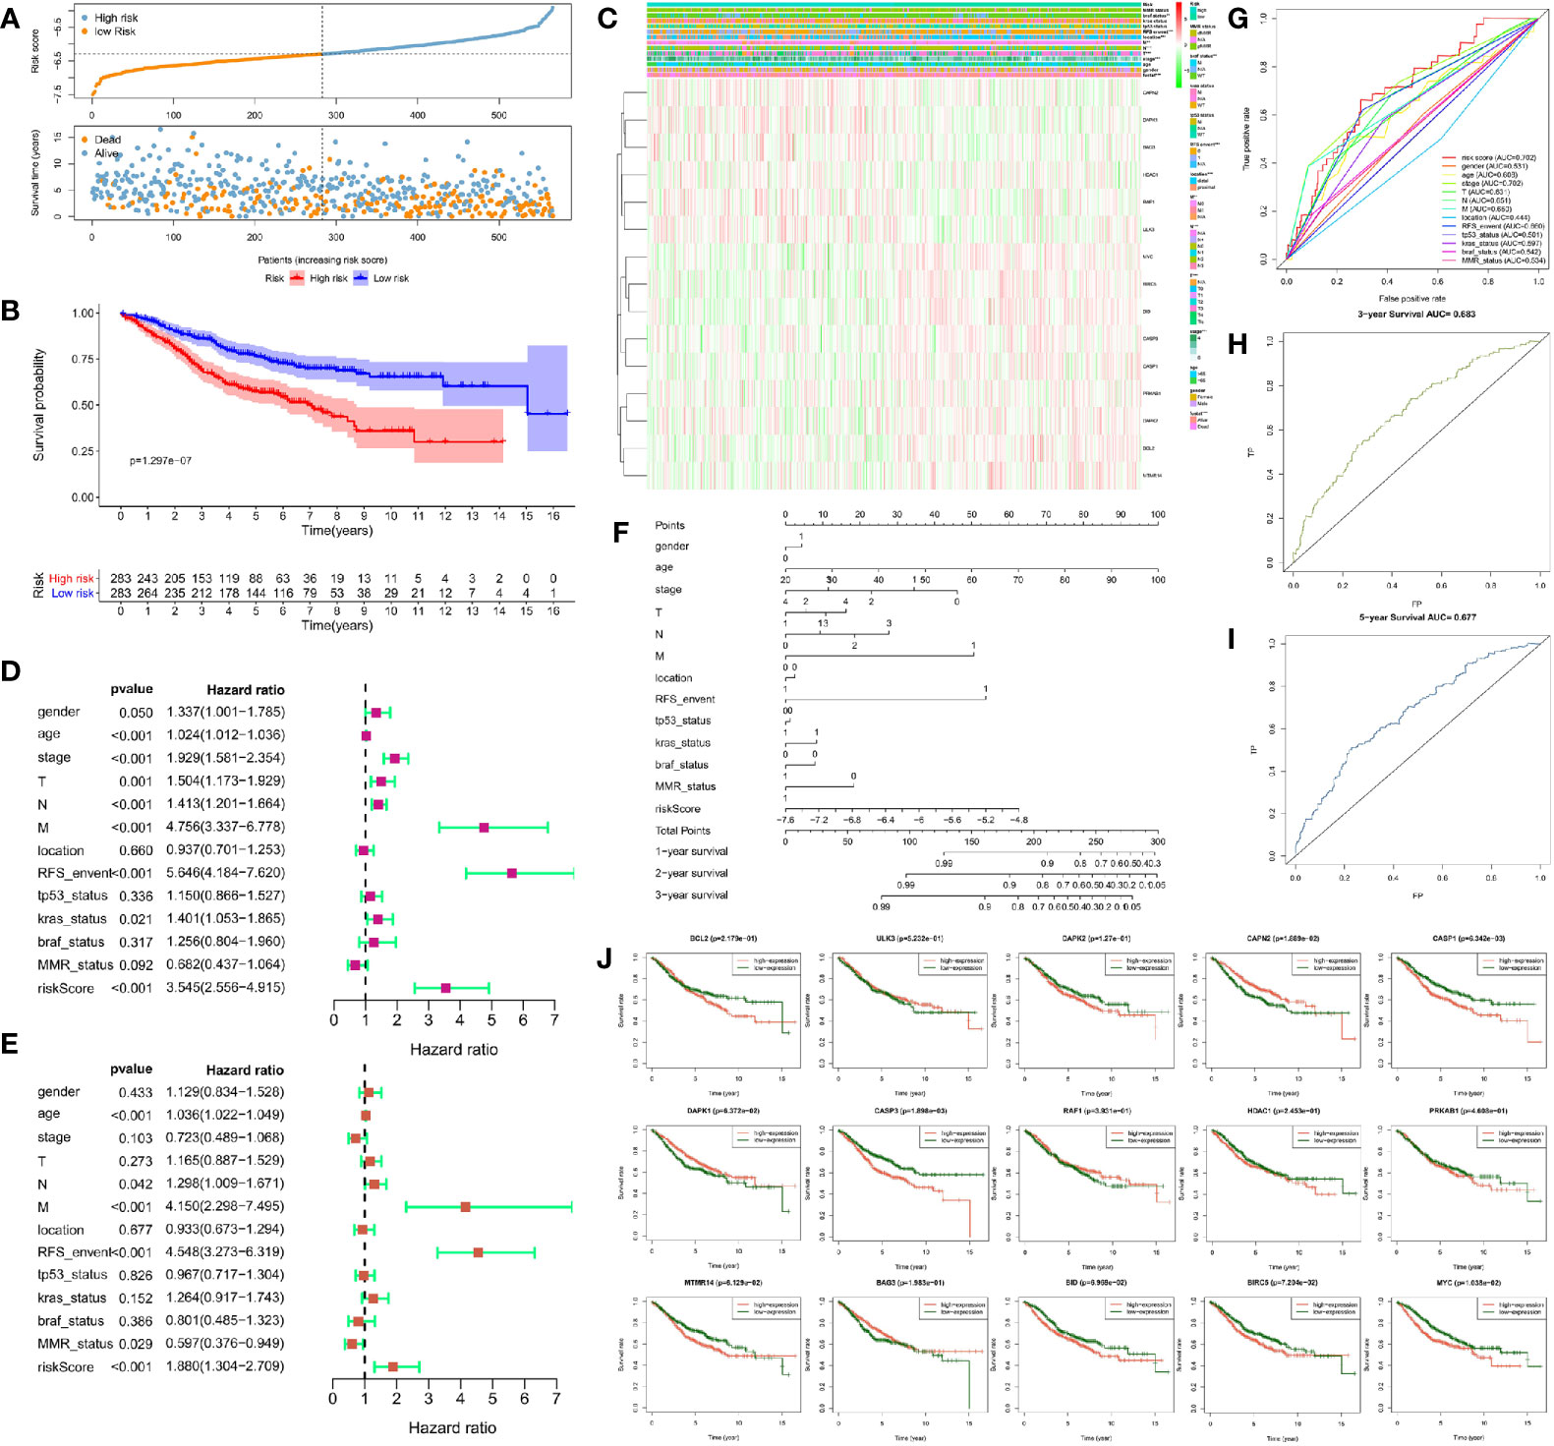Click hazard ratio value '4.150(2.298-7.495)'
Screen dimensions: 1554x1446
(x=224, y=1206)
